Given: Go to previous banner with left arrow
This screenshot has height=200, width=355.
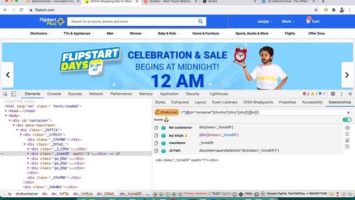Looking at the screenshot, I should (x=8, y=75).
